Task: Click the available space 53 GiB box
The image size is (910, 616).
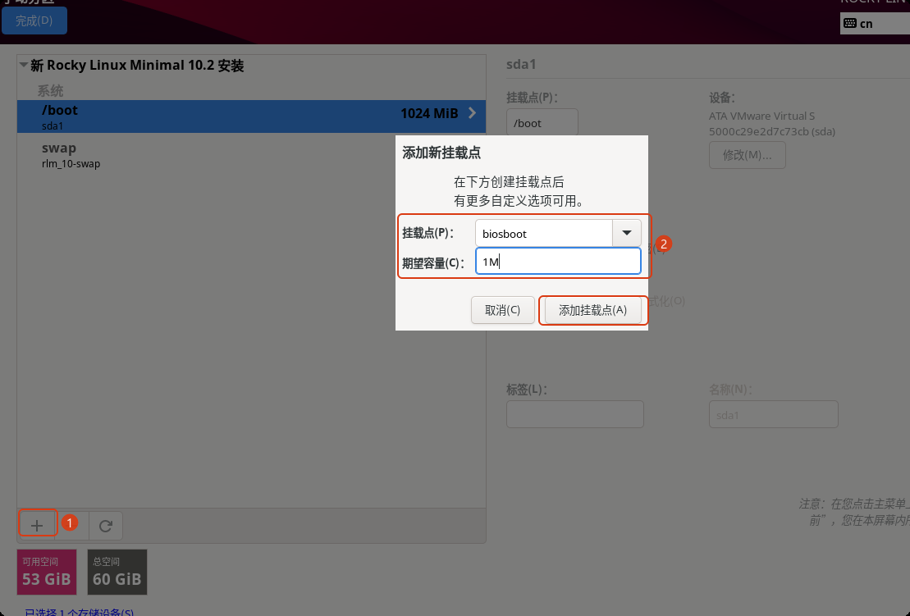Action: click(x=47, y=572)
